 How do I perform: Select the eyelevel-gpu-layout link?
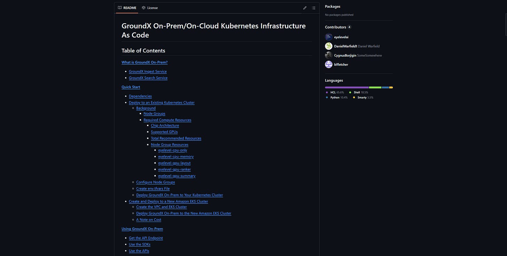coord(174,163)
